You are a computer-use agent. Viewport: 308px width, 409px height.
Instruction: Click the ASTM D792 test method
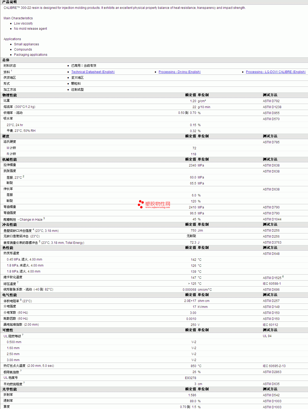[271, 101]
